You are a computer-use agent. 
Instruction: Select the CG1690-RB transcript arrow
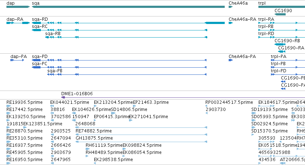coord(280,44)
